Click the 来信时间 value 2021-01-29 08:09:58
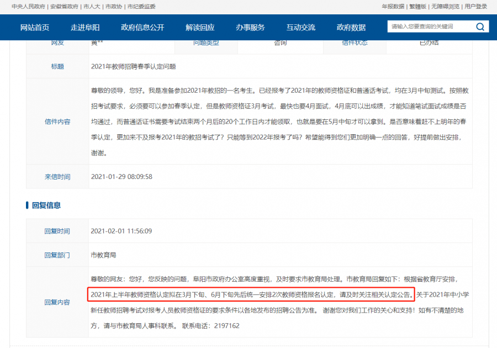This screenshot has height=348, width=497. pyautogui.click(x=121, y=177)
